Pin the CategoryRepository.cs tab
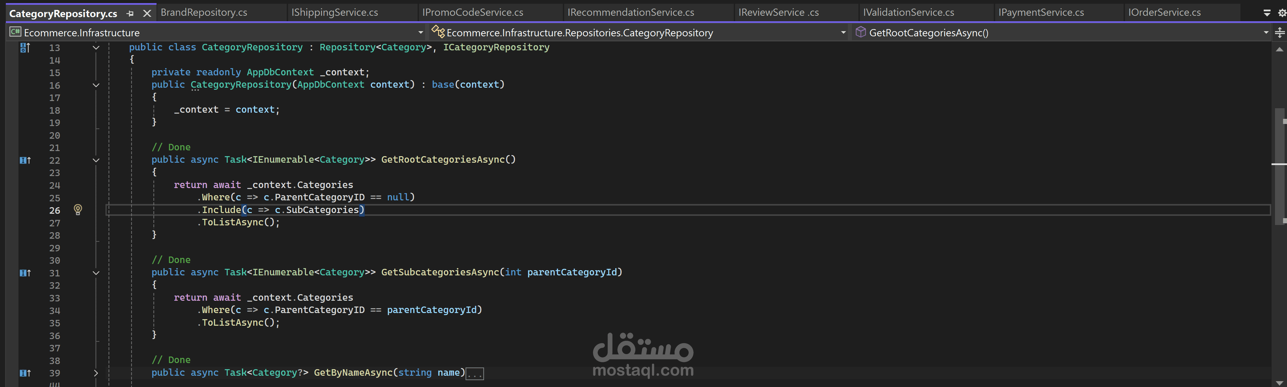The width and height of the screenshot is (1287, 387). click(131, 13)
